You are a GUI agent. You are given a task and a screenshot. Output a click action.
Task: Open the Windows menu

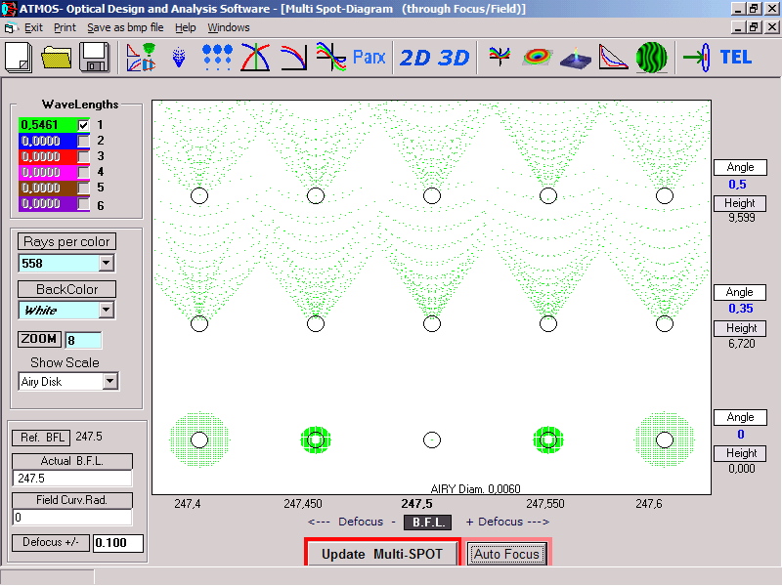click(228, 27)
